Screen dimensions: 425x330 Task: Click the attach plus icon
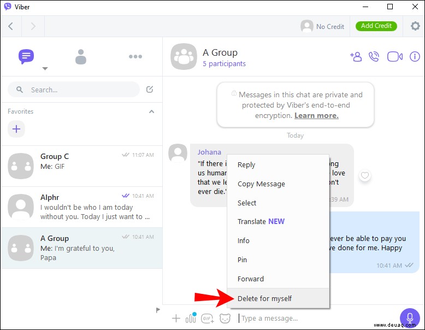[176, 318]
